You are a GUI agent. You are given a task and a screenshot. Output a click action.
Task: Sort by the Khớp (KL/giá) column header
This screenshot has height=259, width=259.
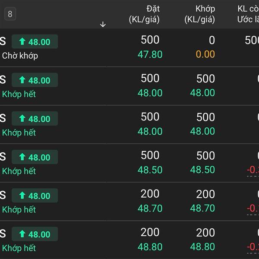click(x=199, y=14)
